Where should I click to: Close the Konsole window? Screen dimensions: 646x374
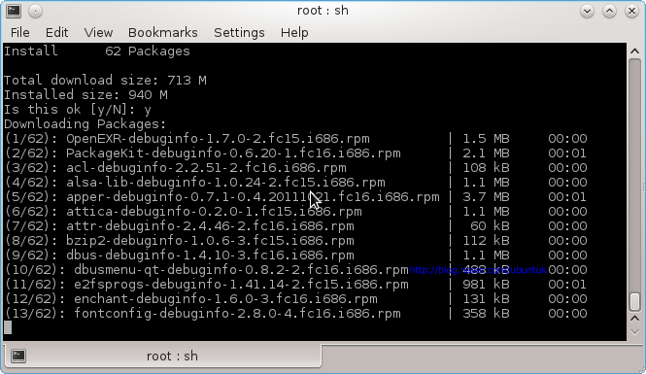(x=631, y=11)
